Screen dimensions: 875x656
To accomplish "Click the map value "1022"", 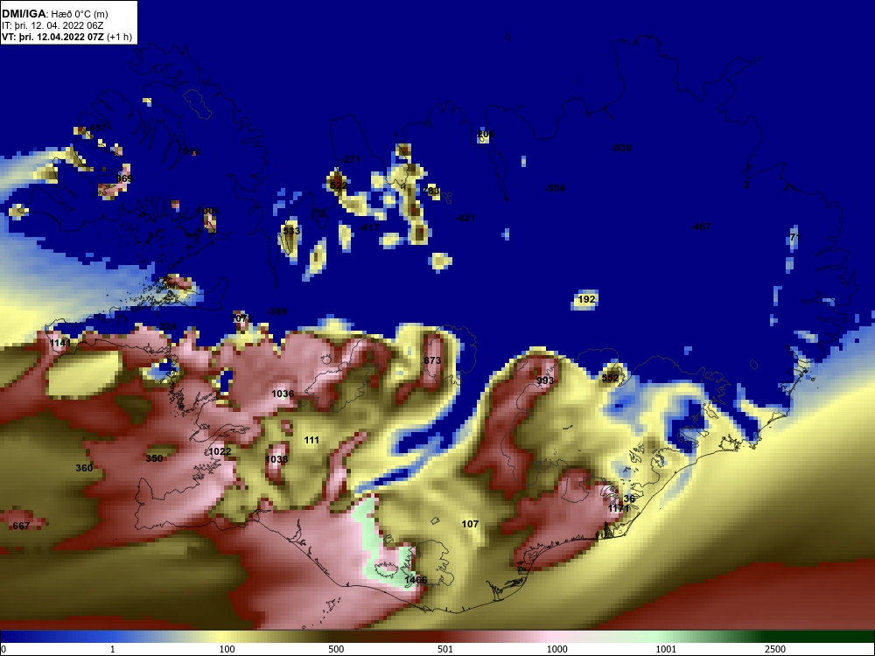I will [220, 451].
